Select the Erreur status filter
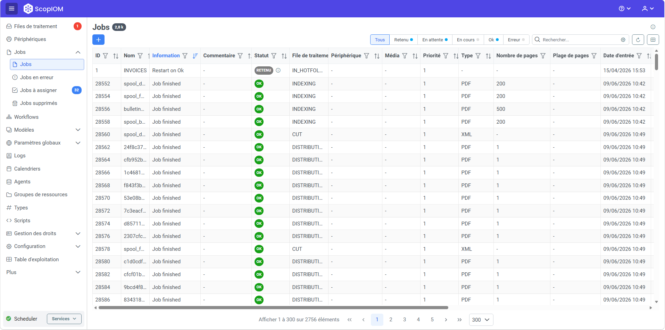Image resolution: width=665 pixels, height=330 pixels. (516, 40)
